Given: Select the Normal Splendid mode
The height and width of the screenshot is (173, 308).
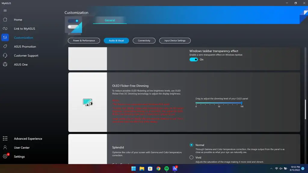Looking at the screenshot, I should pyautogui.click(x=191, y=145).
